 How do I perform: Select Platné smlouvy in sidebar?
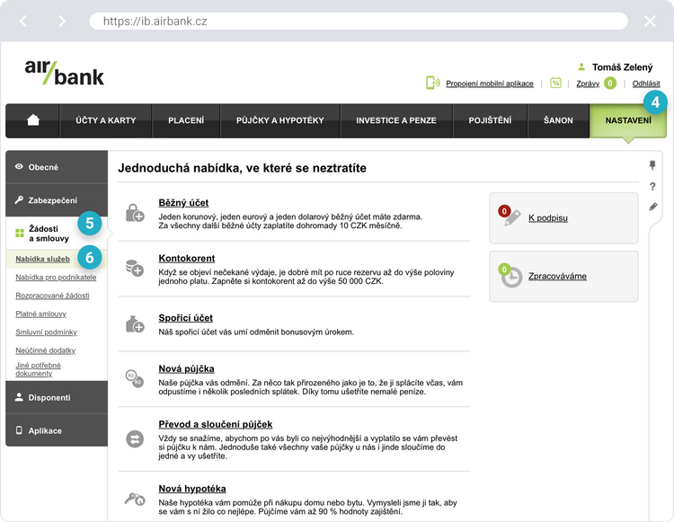[x=41, y=314]
